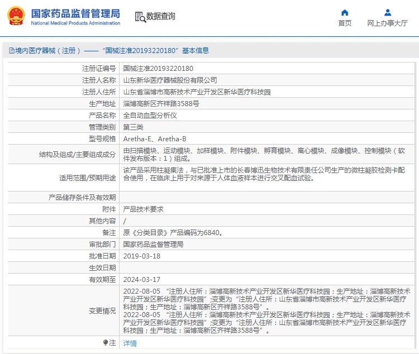Open the 详情 link
This screenshot has height=354, width=419.
130,343
